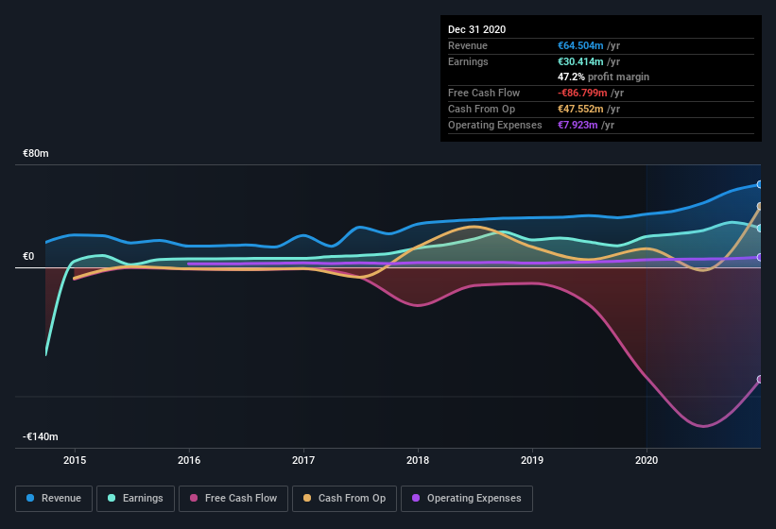Click the Operating Expenses label in tooltip
The image size is (776, 529).
[495, 125]
